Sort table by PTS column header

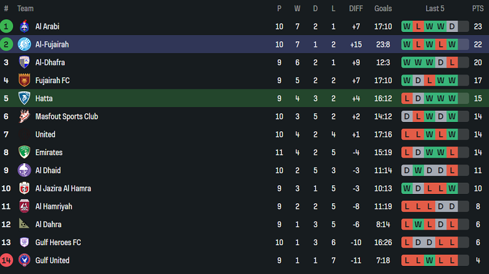tap(478, 9)
